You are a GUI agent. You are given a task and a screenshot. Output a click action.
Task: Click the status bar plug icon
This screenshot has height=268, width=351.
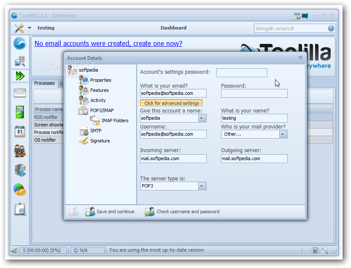click(x=14, y=250)
